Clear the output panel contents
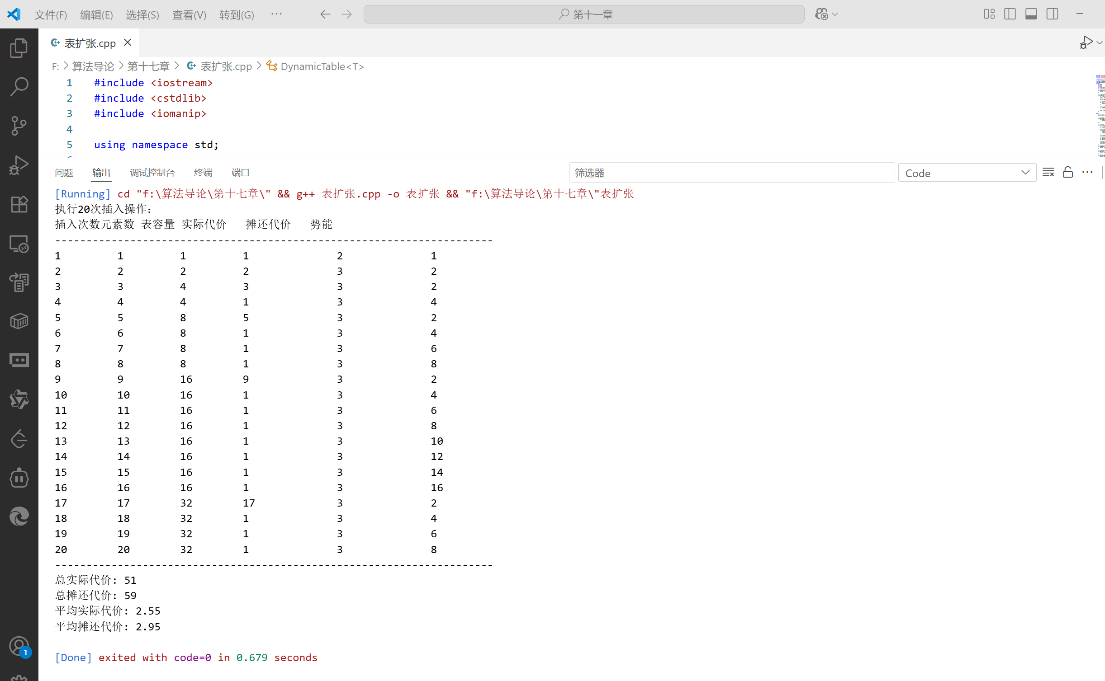The image size is (1105, 681). pyautogui.click(x=1048, y=173)
